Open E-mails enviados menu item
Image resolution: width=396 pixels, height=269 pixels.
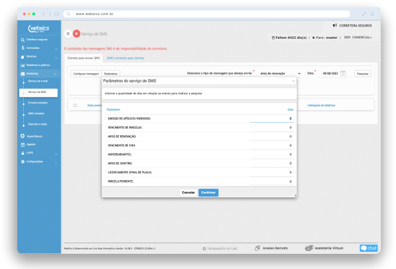click(38, 103)
